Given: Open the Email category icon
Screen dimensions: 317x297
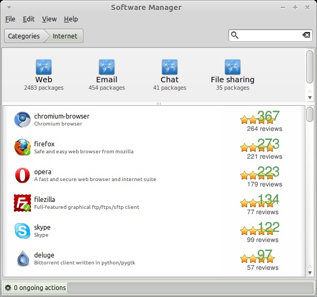Looking at the screenshot, I should tap(107, 67).
